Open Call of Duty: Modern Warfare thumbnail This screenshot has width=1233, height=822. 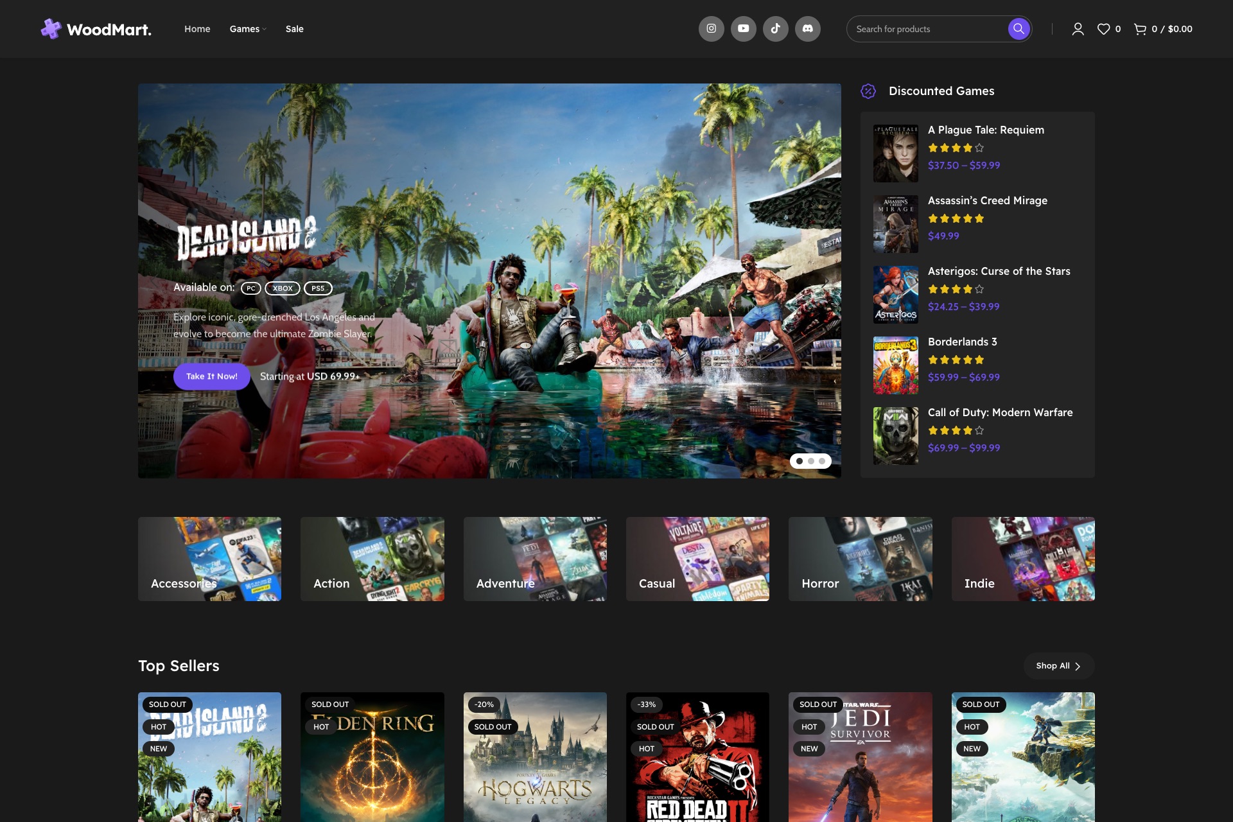896,436
